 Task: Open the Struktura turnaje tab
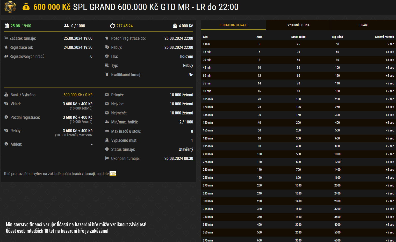point(233,25)
